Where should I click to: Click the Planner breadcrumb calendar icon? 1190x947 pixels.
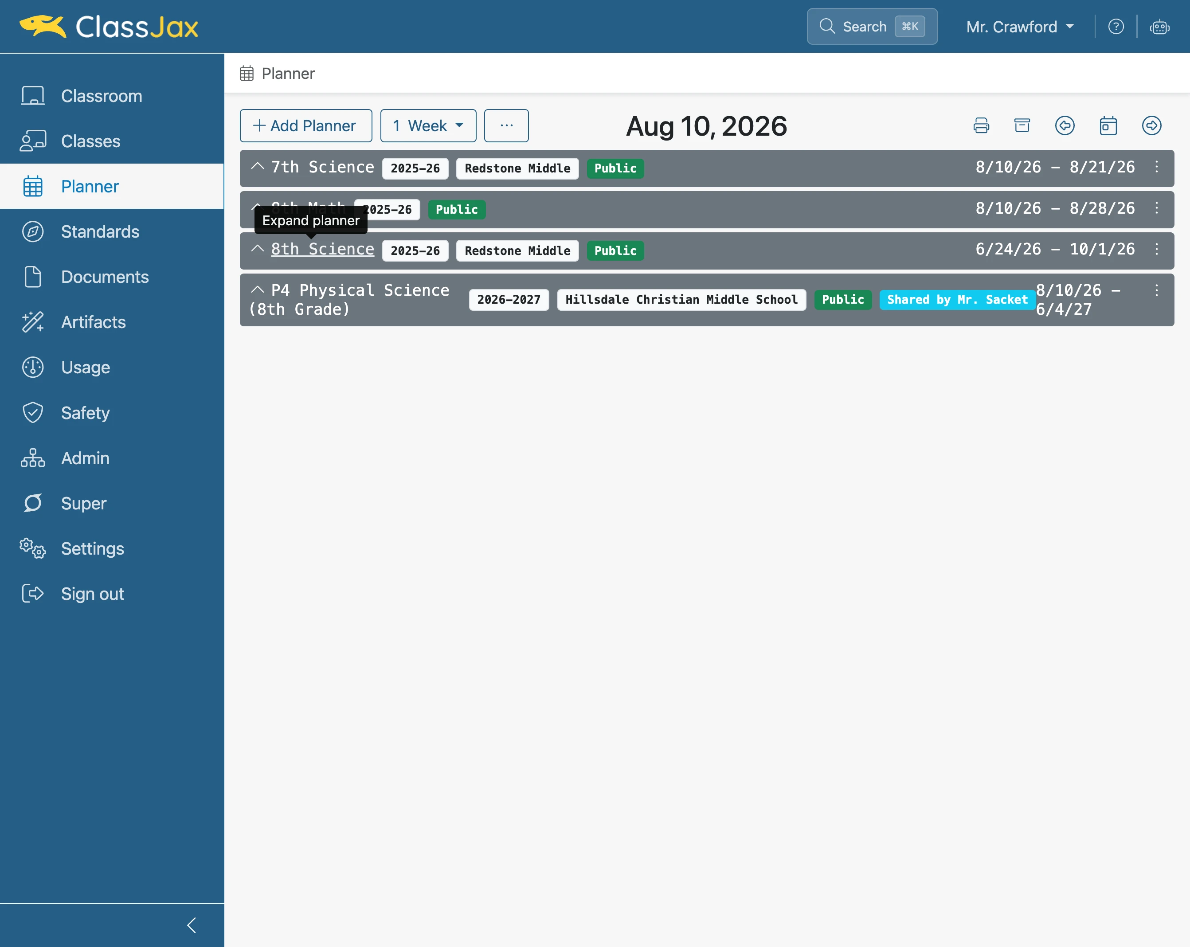tap(246, 74)
